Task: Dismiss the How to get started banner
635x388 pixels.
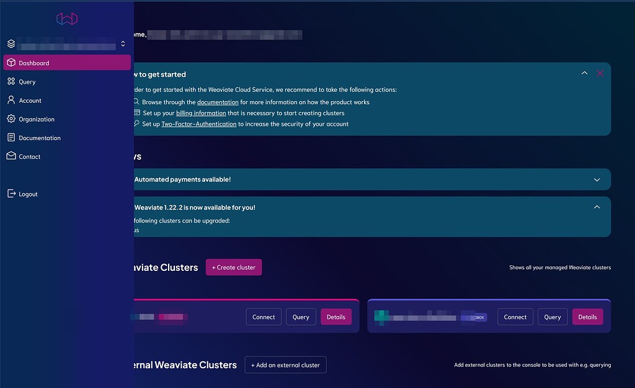Action: [600, 73]
